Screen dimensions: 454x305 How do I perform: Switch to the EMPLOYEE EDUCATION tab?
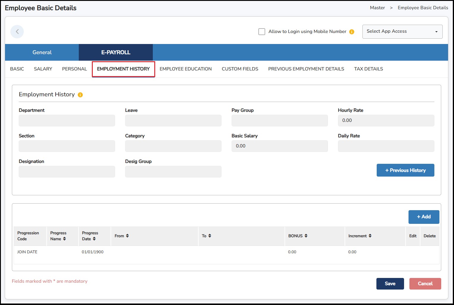(x=186, y=69)
